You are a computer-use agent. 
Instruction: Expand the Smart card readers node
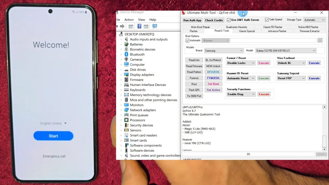(x=121, y=135)
